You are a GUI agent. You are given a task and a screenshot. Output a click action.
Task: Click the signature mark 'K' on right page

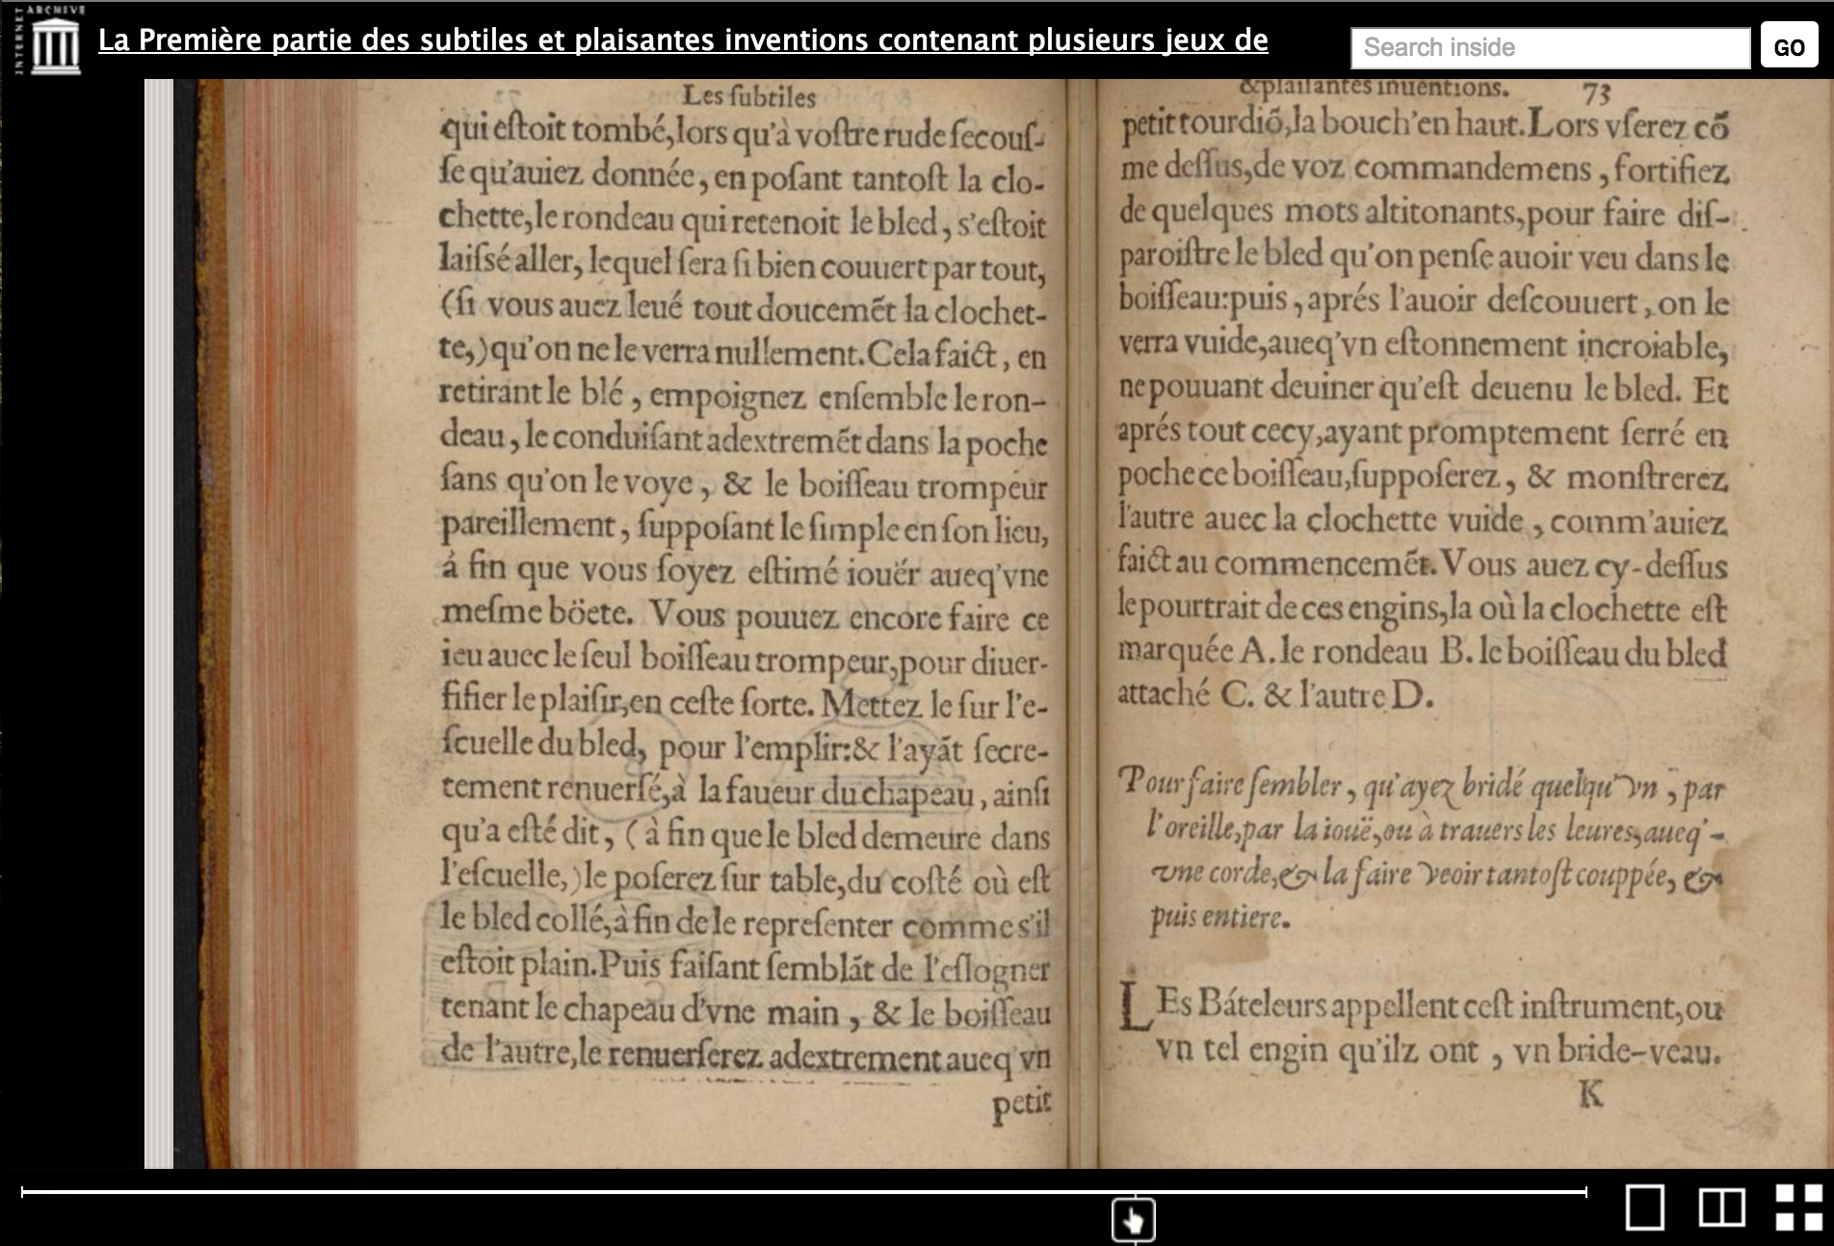click(1591, 1094)
